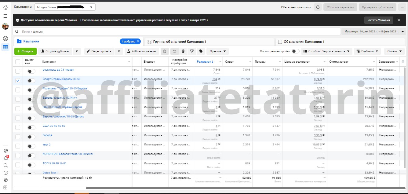Check the box for 'розыгрыш до 23 января'
Image resolution: width=408 pixels, height=194 pixels.
(18, 71)
